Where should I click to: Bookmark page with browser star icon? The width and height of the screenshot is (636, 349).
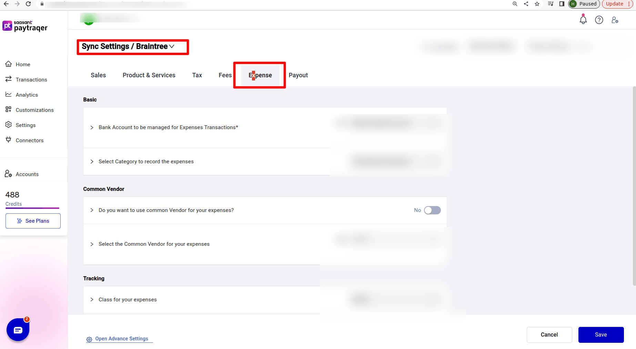(537, 4)
